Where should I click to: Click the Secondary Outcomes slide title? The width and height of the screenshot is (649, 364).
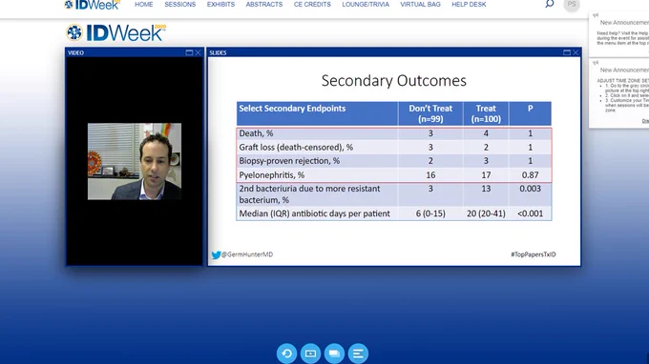(393, 81)
